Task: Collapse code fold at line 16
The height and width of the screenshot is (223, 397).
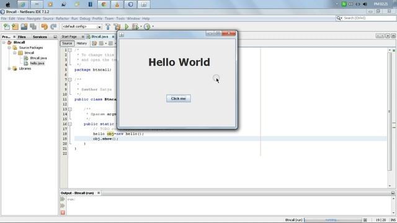Action: [70, 124]
